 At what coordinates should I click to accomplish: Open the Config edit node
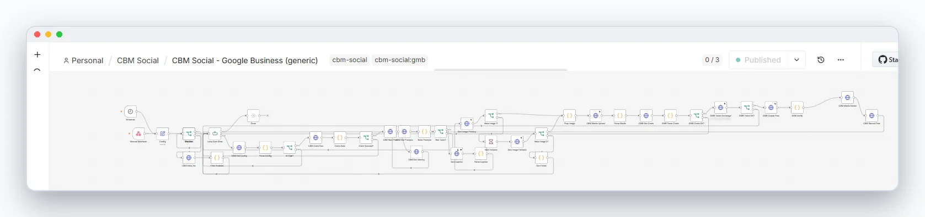(x=163, y=133)
